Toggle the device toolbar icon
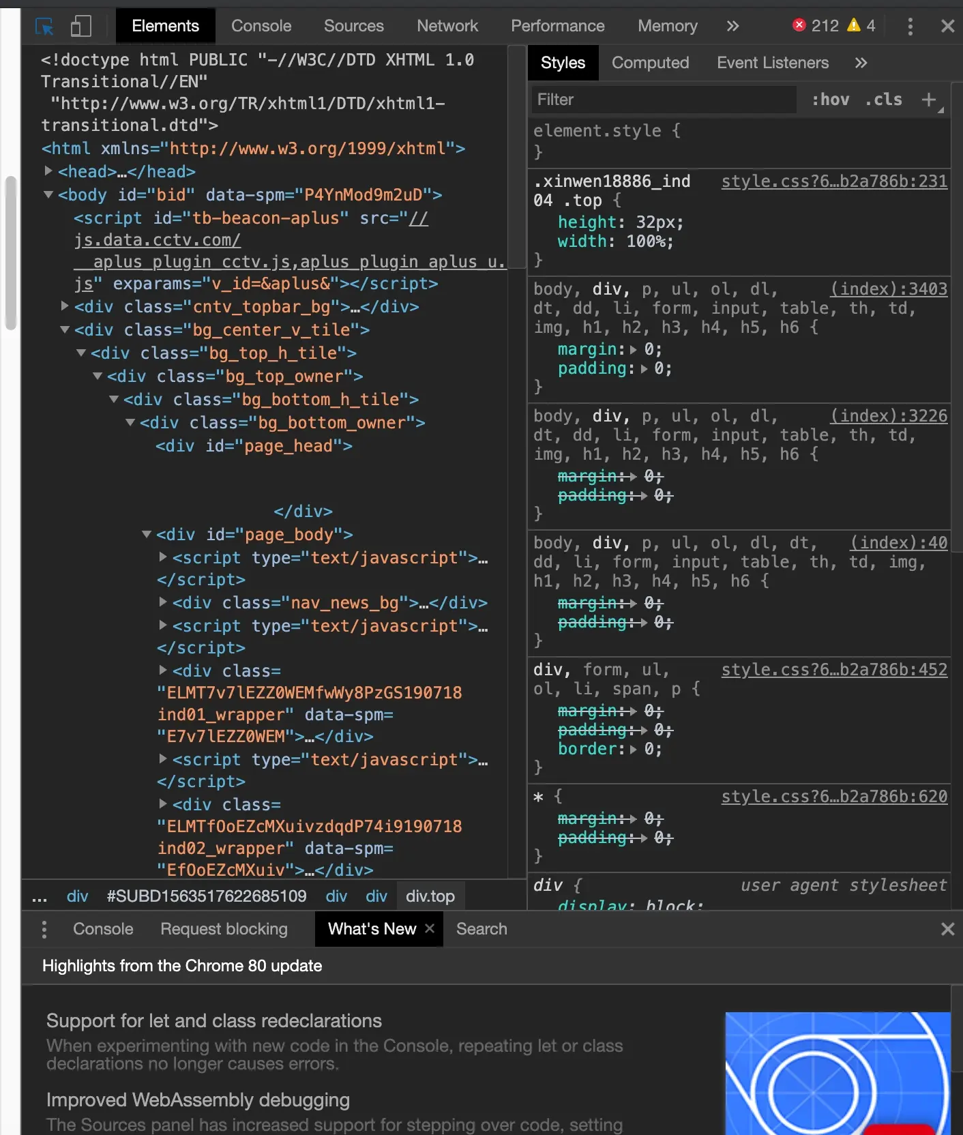Image resolution: width=963 pixels, height=1135 pixels. [x=80, y=27]
